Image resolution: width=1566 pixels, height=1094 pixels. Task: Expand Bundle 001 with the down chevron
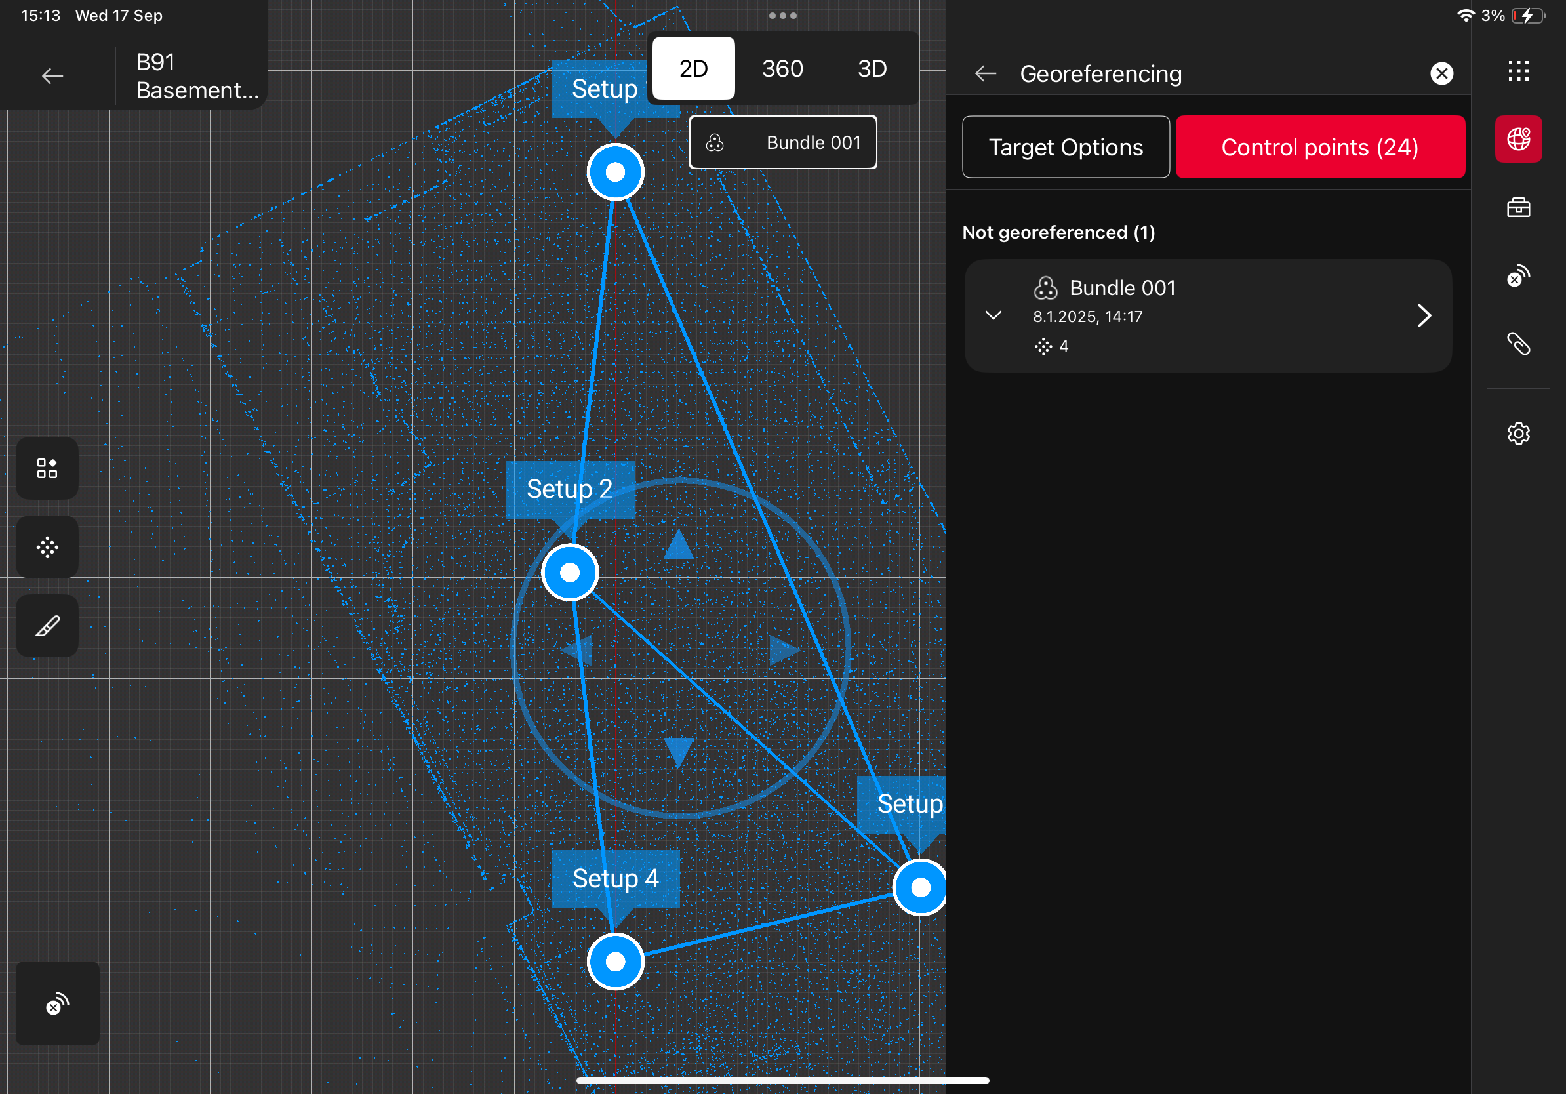click(x=993, y=315)
